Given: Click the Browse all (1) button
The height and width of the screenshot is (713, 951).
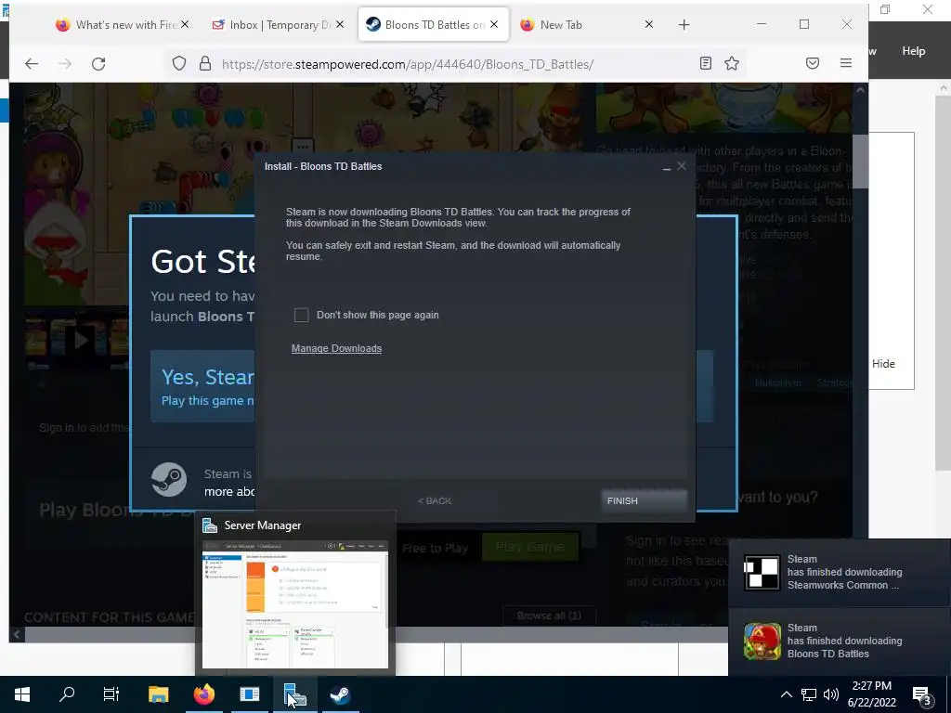Looking at the screenshot, I should pyautogui.click(x=550, y=616).
